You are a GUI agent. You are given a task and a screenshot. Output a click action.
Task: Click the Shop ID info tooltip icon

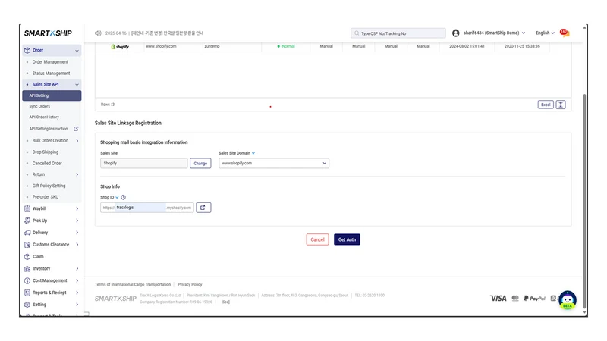tap(123, 197)
